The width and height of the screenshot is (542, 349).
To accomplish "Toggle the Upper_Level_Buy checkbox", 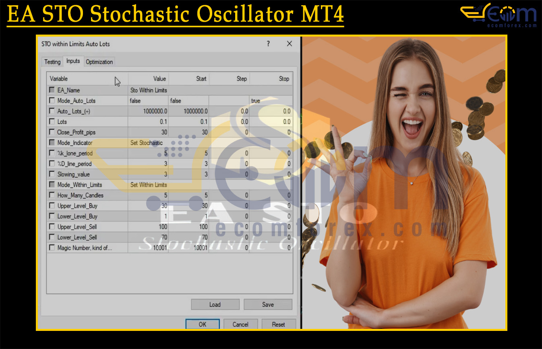I will pos(52,205).
